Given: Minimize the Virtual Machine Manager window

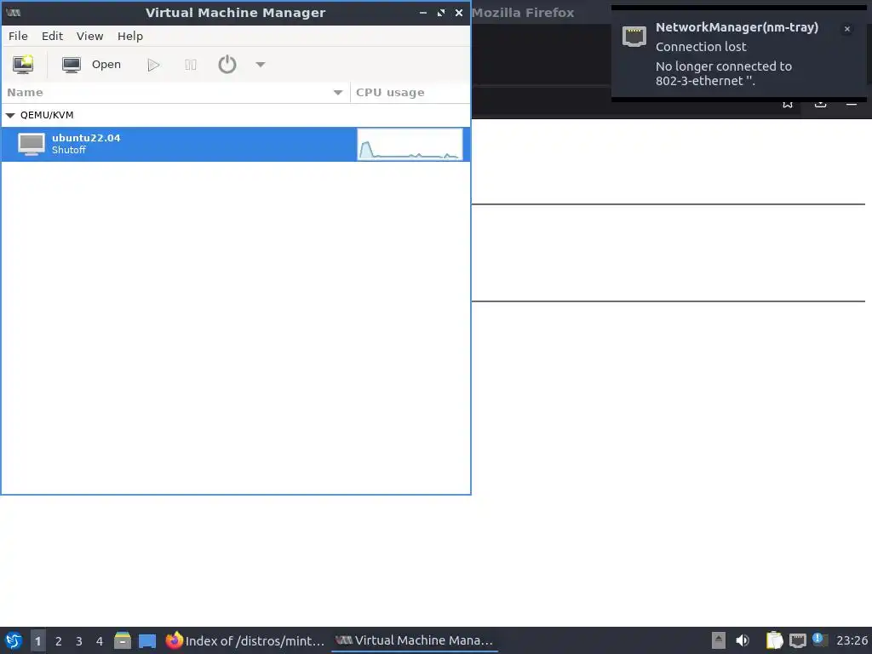Looking at the screenshot, I should click(423, 13).
